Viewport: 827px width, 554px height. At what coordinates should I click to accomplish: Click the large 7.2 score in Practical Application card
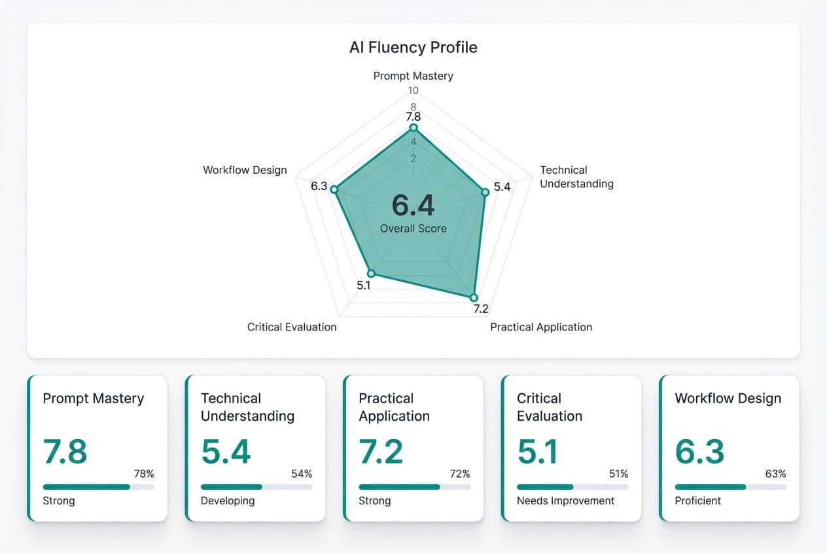381,452
